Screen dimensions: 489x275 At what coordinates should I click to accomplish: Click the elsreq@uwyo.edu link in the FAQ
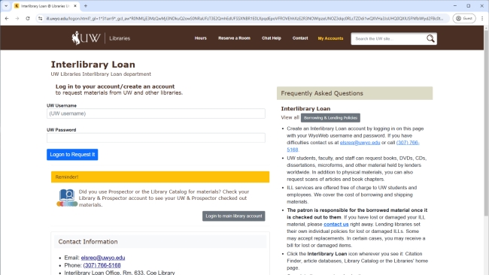click(x=360, y=142)
